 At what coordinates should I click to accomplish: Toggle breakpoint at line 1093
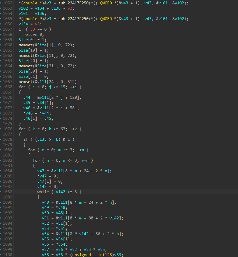coord(1,218)
